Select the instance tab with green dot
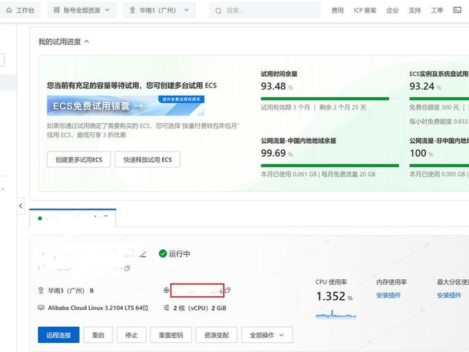Image resolution: width=469 pixels, height=352 pixels. point(73,218)
